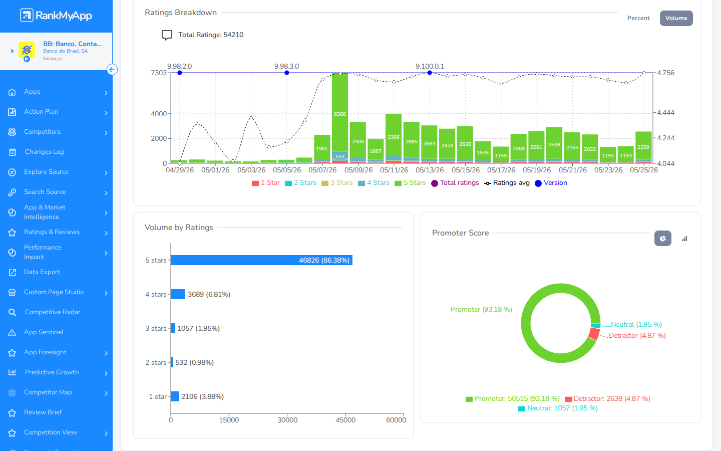Toggle Neutral legend in Promoter Score
Image resolution: width=721 pixels, height=451 pixels.
pyautogui.click(x=558, y=408)
